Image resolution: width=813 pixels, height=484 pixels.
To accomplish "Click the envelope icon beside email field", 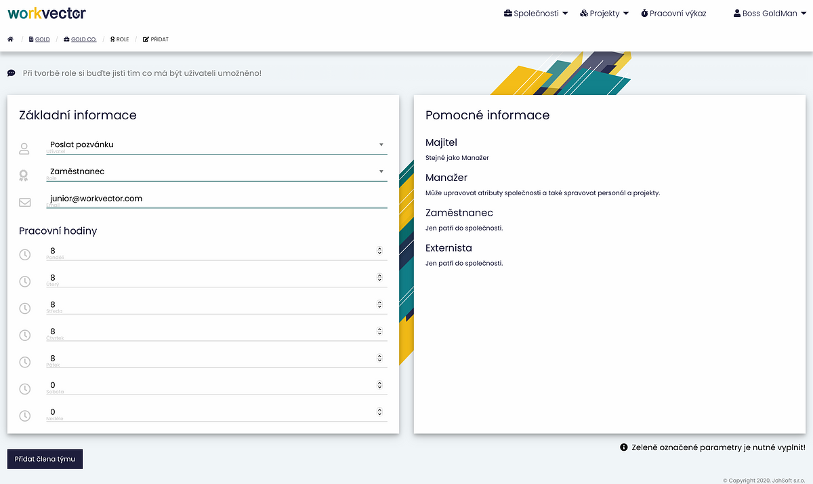I will coord(24,202).
